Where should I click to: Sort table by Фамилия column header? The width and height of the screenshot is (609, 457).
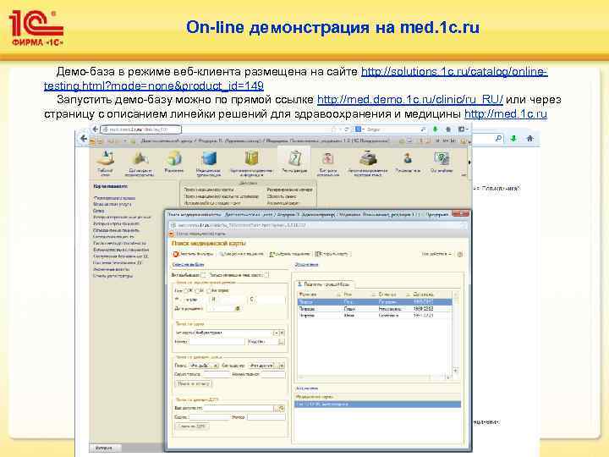tap(319, 295)
